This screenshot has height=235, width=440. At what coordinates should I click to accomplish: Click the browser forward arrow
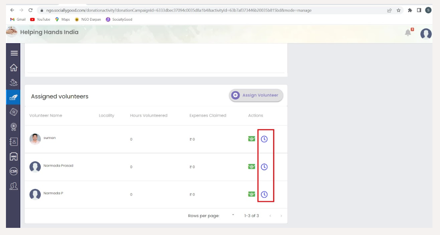click(21, 10)
